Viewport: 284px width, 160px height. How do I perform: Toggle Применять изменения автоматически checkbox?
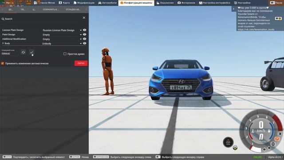[3, 63]
